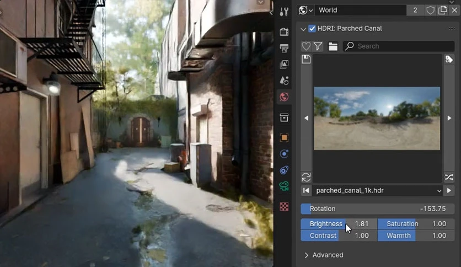This screenshot has height=267, width=461.
Task: Open the Object Data camera tab
Action: 284,186
